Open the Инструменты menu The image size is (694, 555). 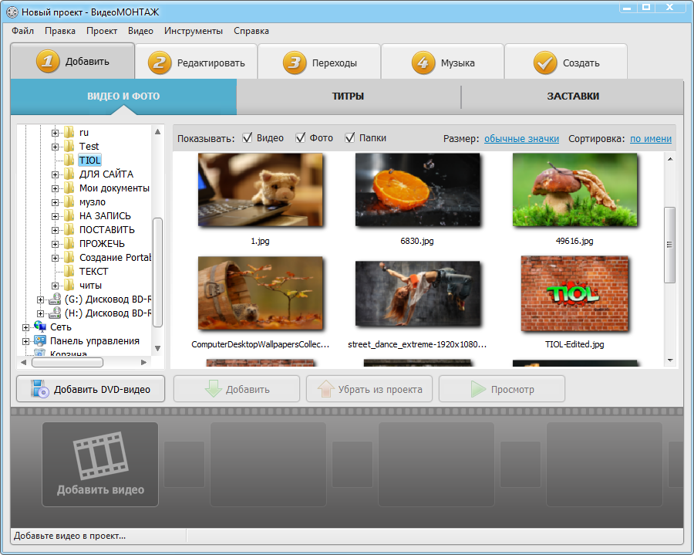point(194,31)
